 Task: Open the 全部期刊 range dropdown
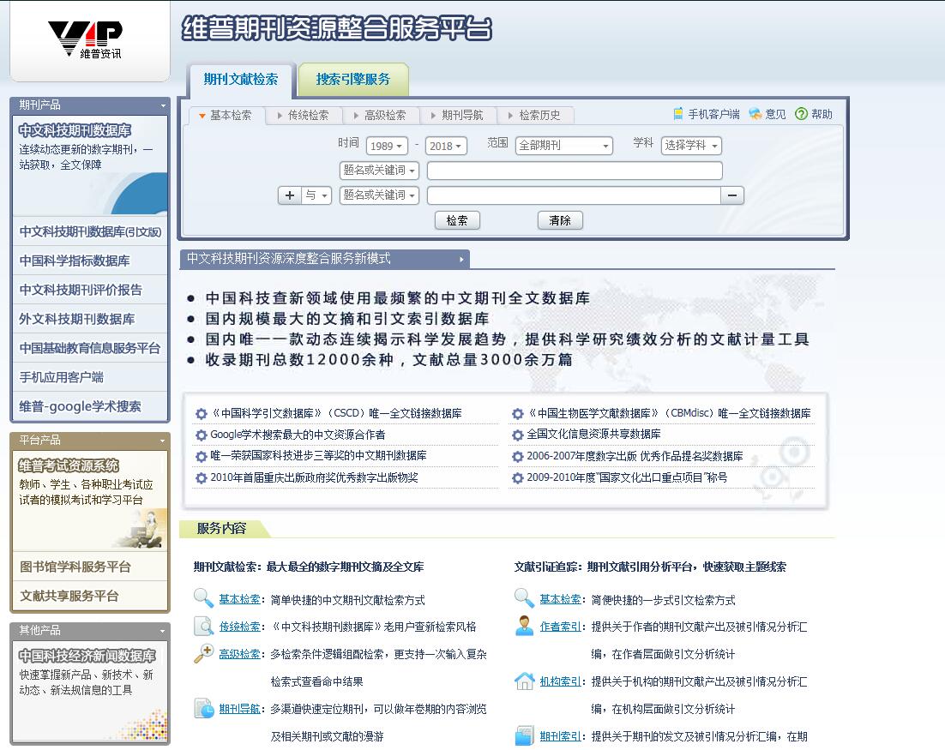click(x=564, y=145)
